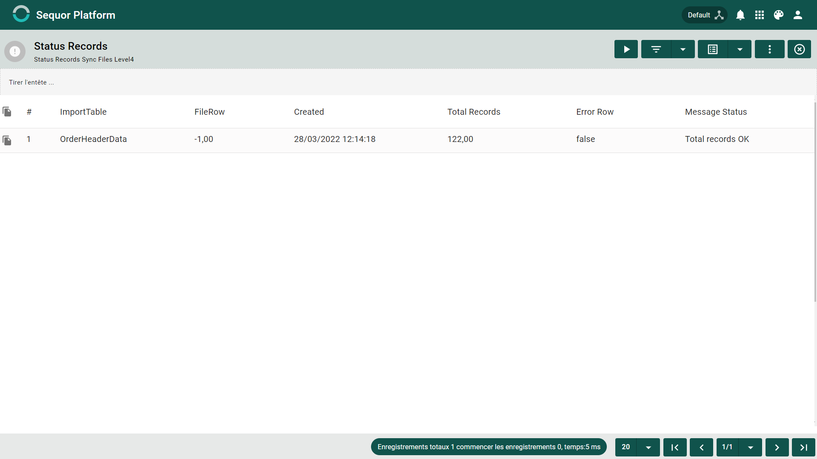The height and width of the screenshot is (459, 817).
Task: Open the Default organization selector
Action: [705, 15]
